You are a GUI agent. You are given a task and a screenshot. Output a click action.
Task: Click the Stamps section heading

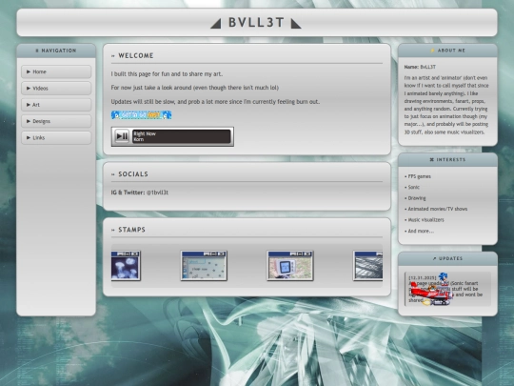(x=131, y=230)
